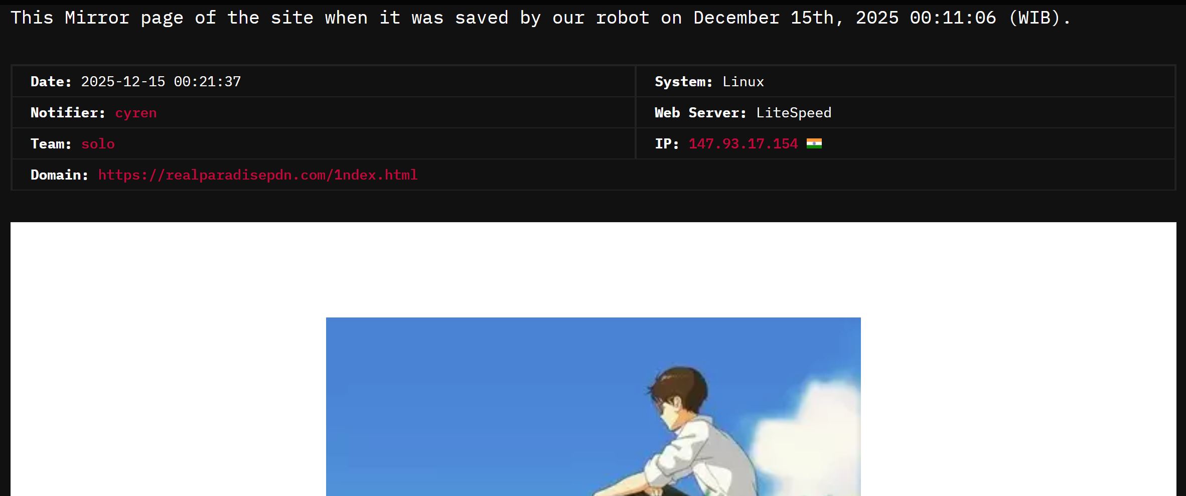Click the Linux system value

tap(743, 82)
